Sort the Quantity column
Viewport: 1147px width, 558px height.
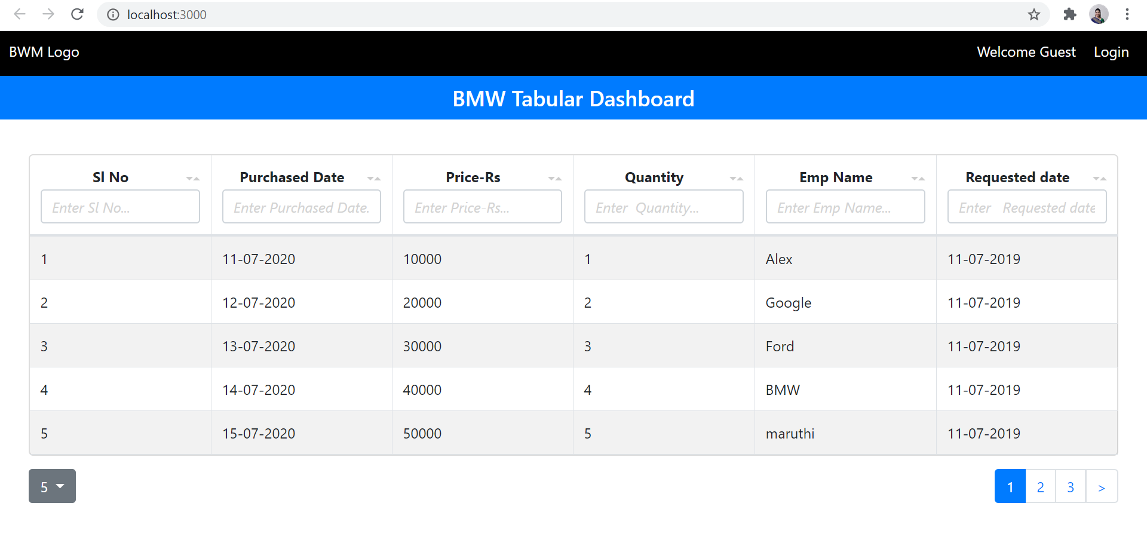pyautogui.click(x=737, y=177)
